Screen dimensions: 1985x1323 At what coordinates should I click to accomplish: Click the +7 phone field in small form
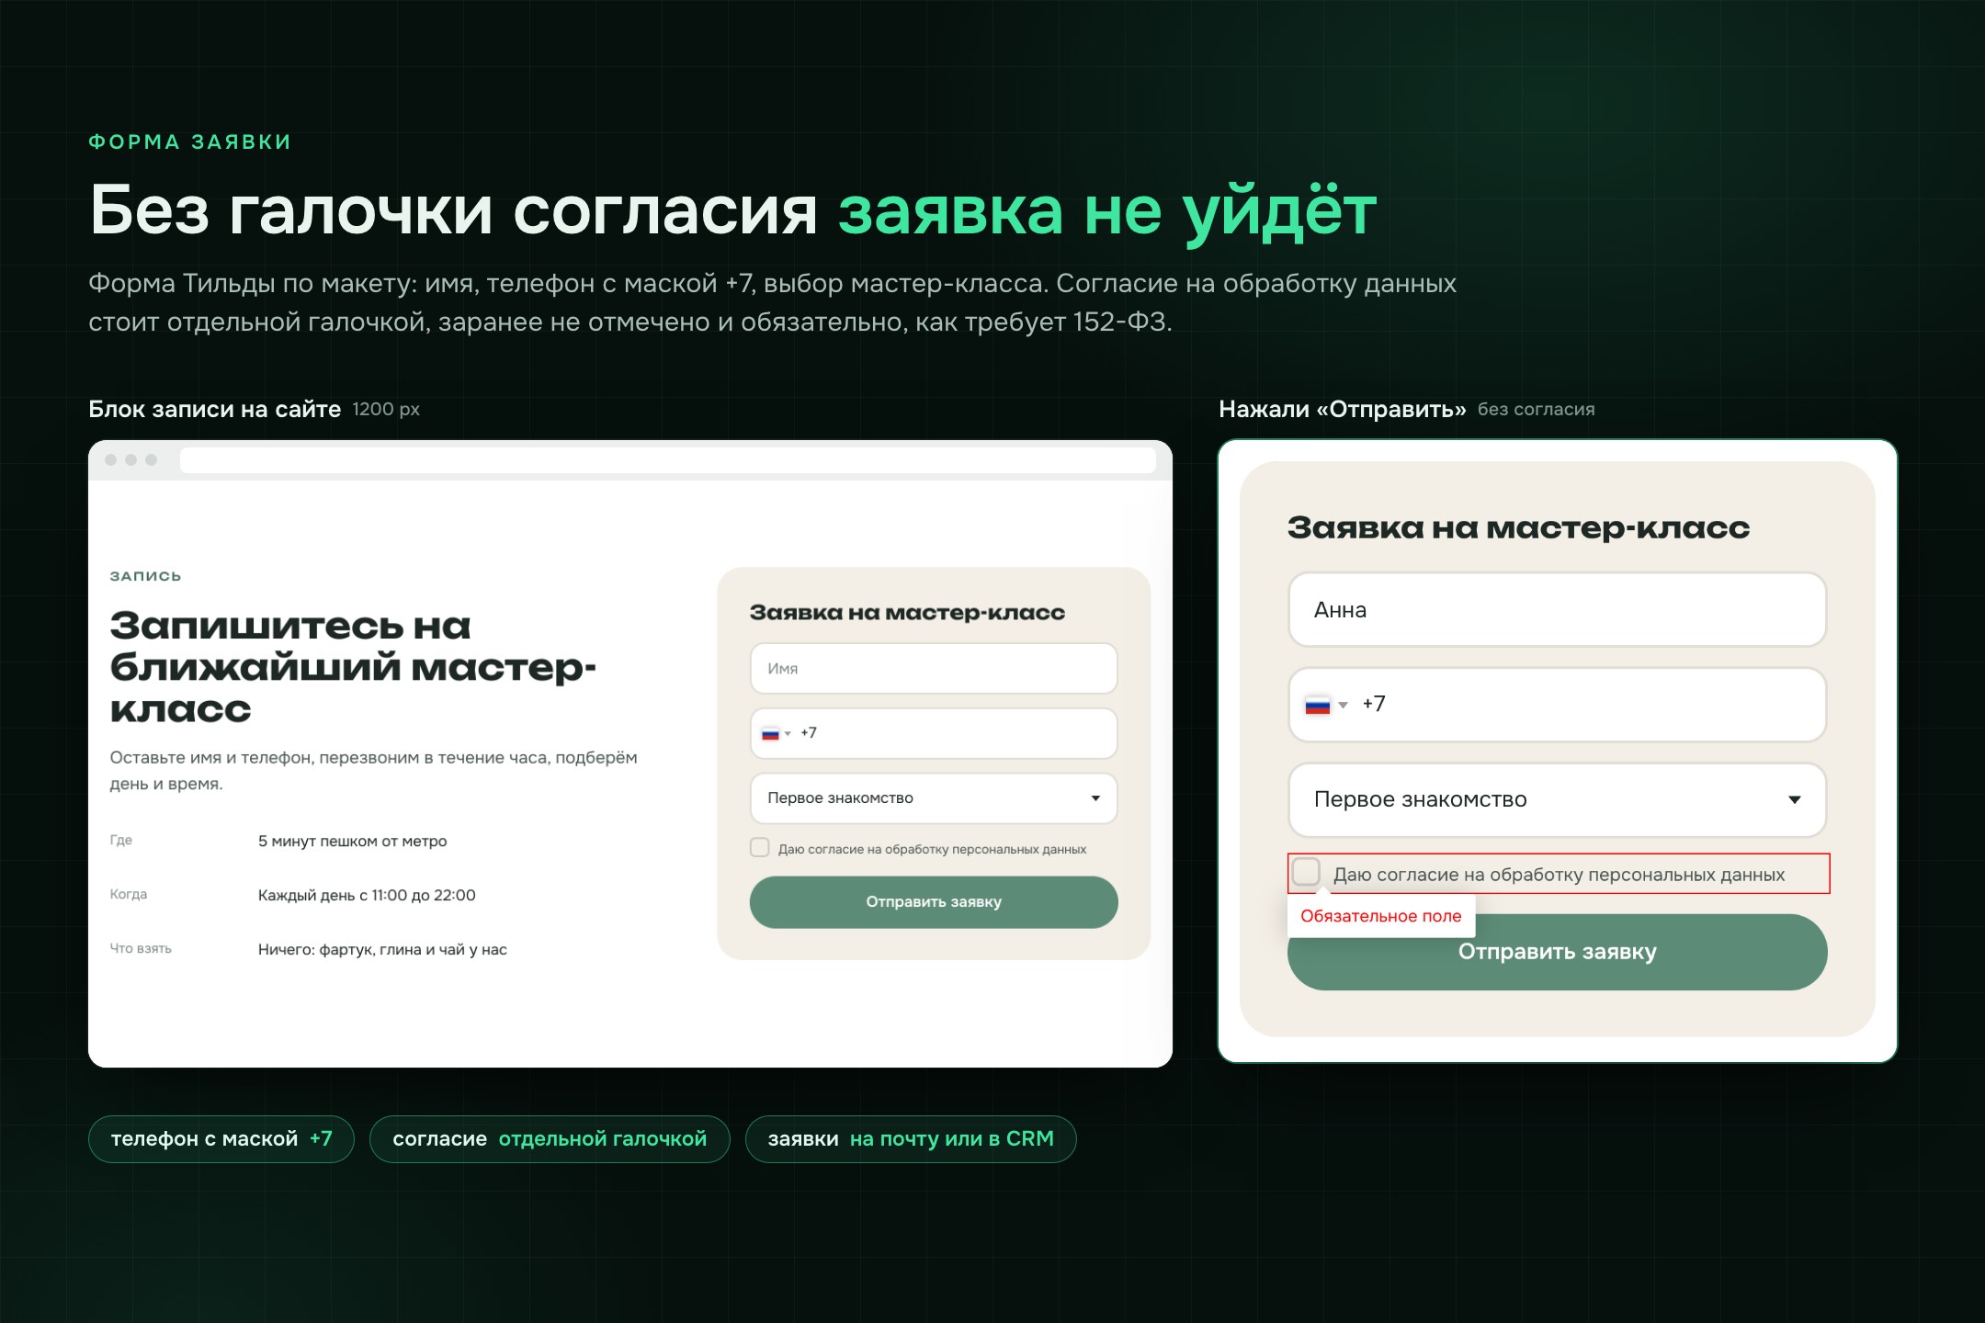[934, 733]
